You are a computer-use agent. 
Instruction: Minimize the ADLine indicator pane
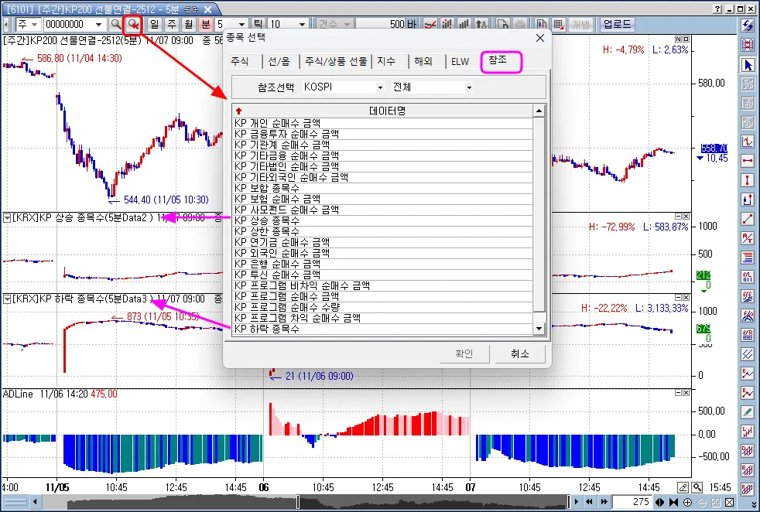(679, 393)
